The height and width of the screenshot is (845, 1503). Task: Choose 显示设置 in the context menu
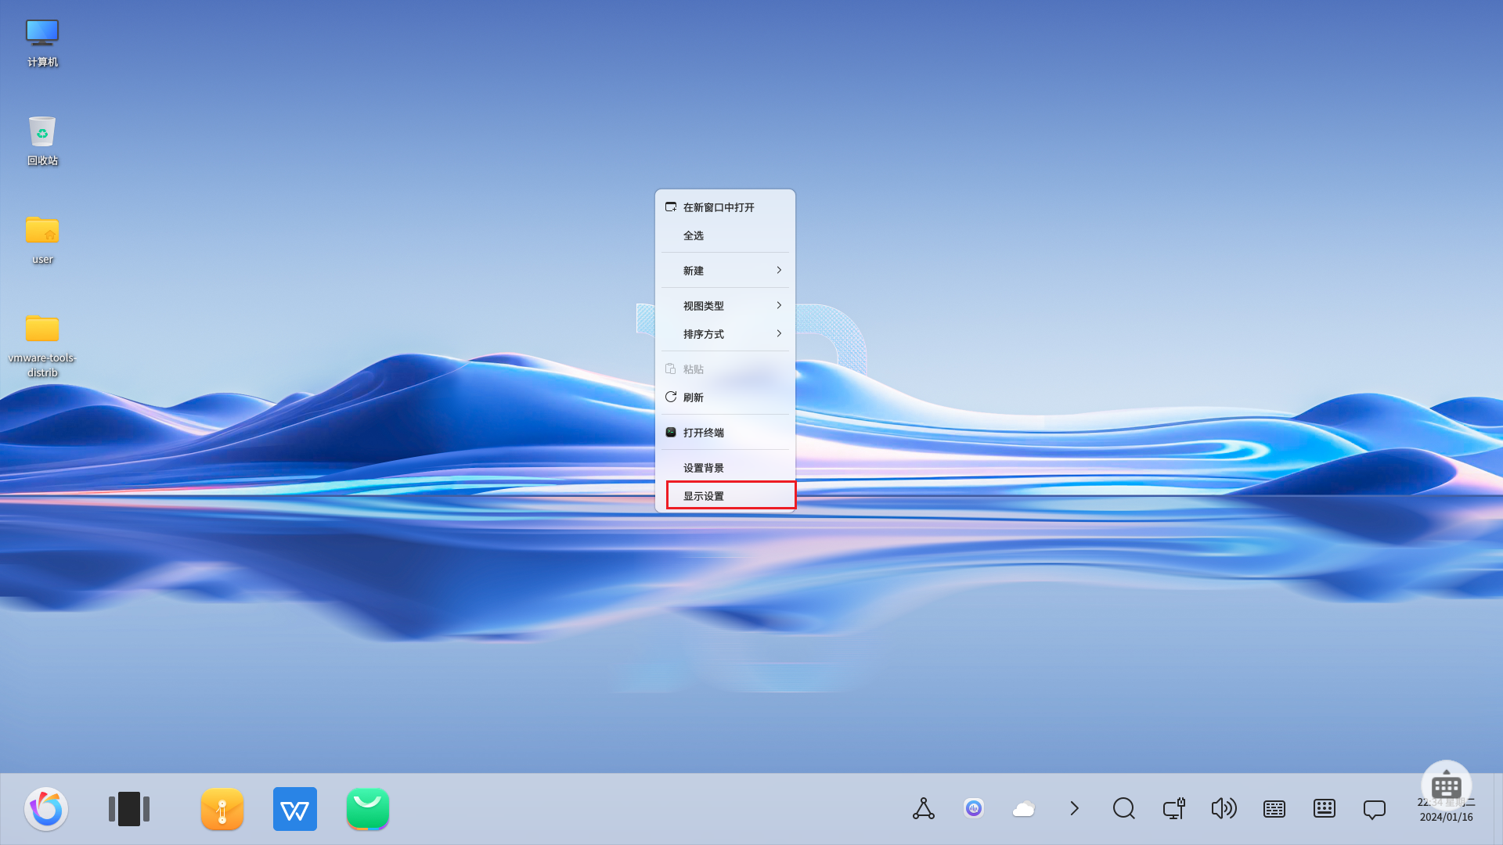(725, 496)
